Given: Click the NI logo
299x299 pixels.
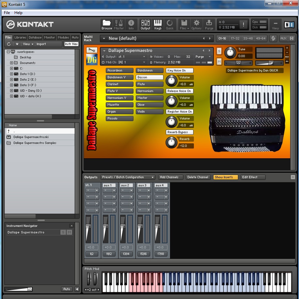Looking at the screenshot, I should click(289, 24).
